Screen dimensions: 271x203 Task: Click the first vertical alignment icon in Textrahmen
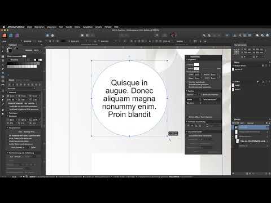(189, 126)
